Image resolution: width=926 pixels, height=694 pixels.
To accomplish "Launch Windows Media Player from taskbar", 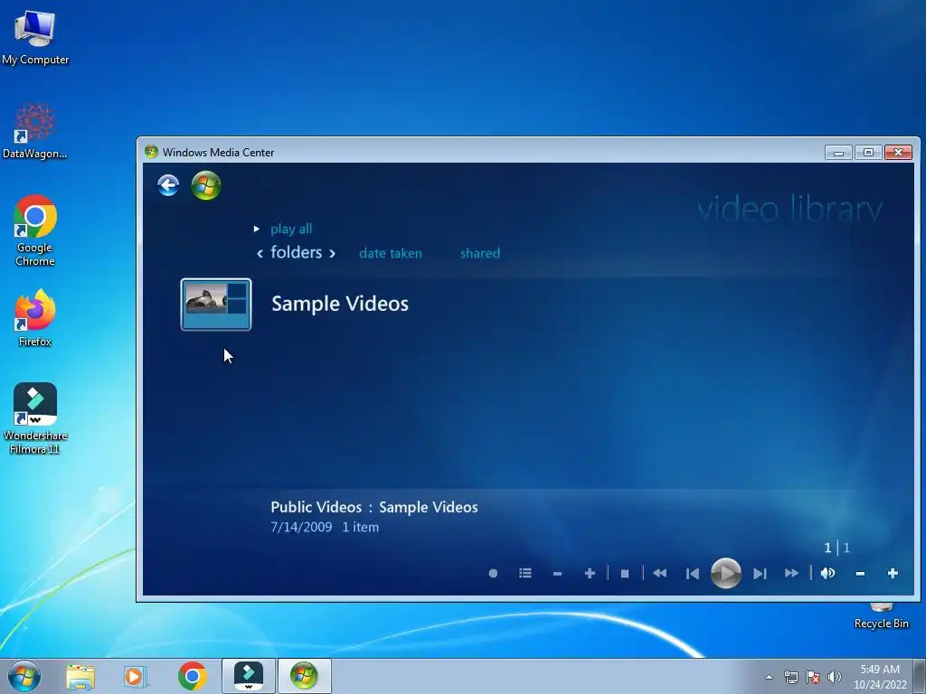I will (135, 677).
